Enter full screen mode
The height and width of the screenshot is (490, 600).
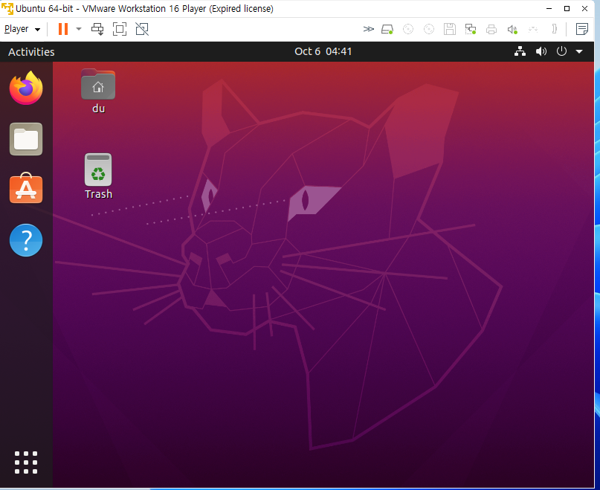click(x=120, y=29)
